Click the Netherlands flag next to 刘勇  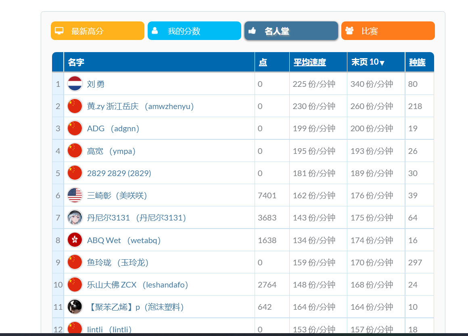(x=75, y=84)
